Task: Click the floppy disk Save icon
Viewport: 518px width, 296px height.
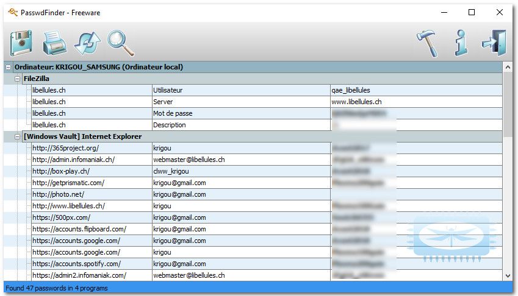Action: [21, 43]
